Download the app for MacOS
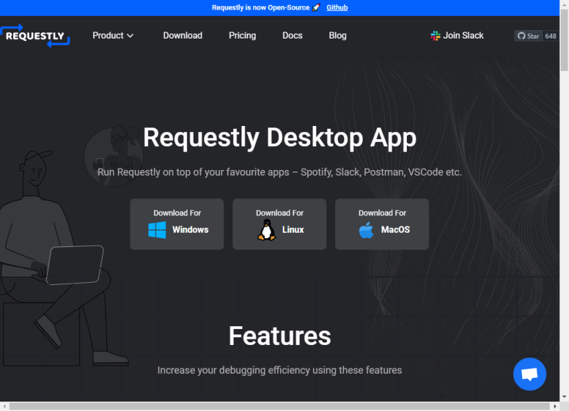The height and width of the screenshot is (411, 569). point(382,224)
